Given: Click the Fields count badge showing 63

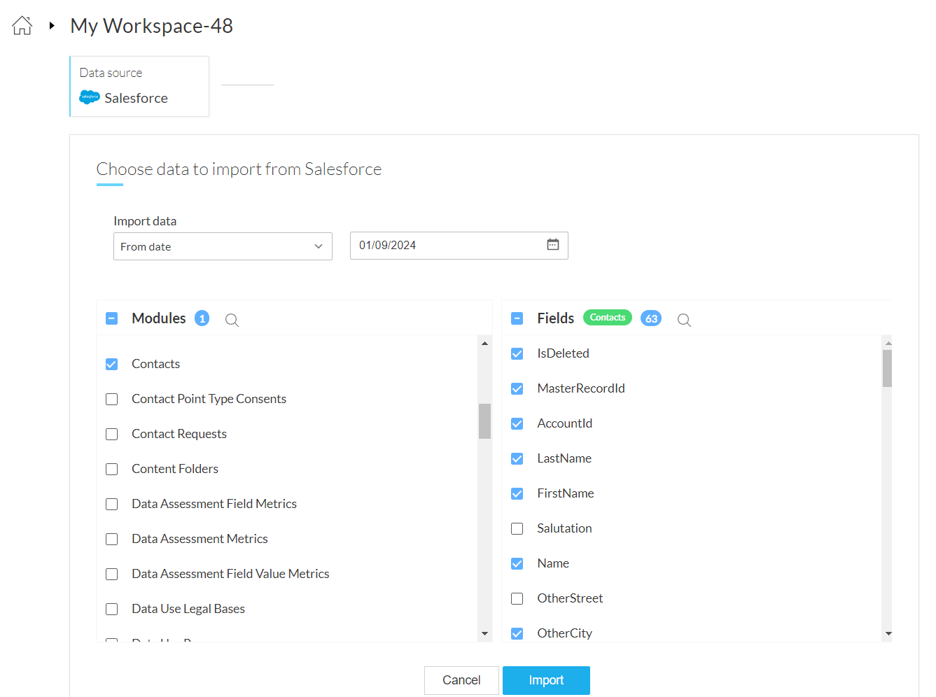Looking at the screenshot, I should (651, 318).
